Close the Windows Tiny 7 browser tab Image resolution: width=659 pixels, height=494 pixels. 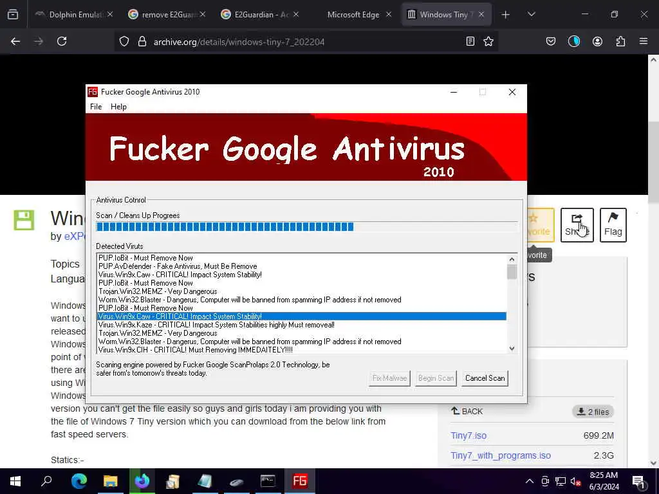point(481,15)
